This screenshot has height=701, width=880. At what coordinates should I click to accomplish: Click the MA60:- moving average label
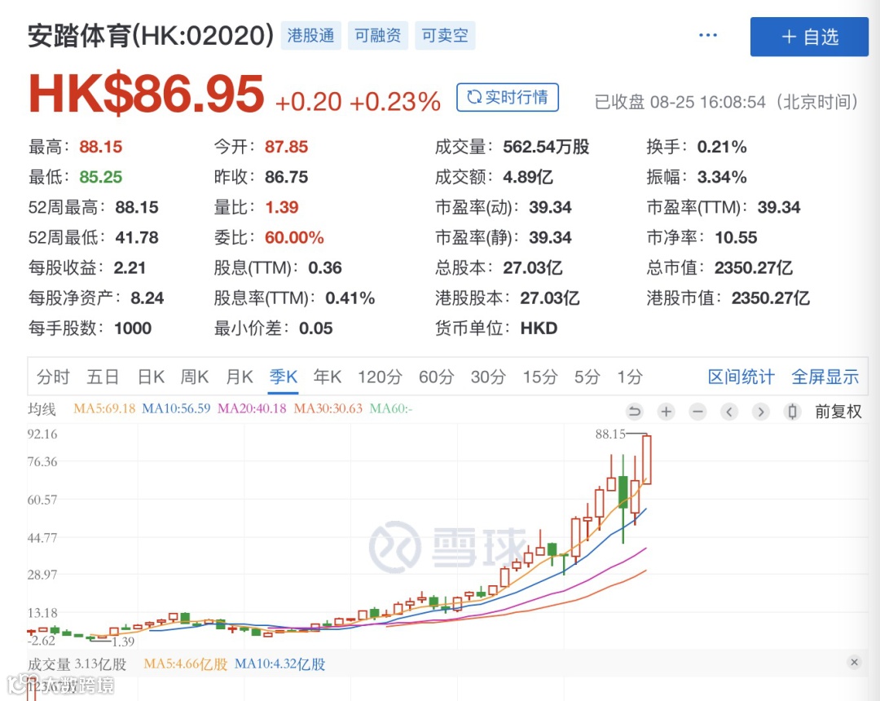[390, 408]
